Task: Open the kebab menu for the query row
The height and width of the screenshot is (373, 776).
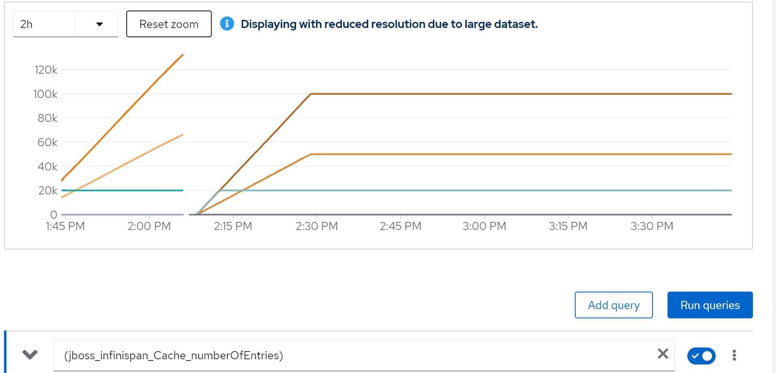Action: pos(734,356)
